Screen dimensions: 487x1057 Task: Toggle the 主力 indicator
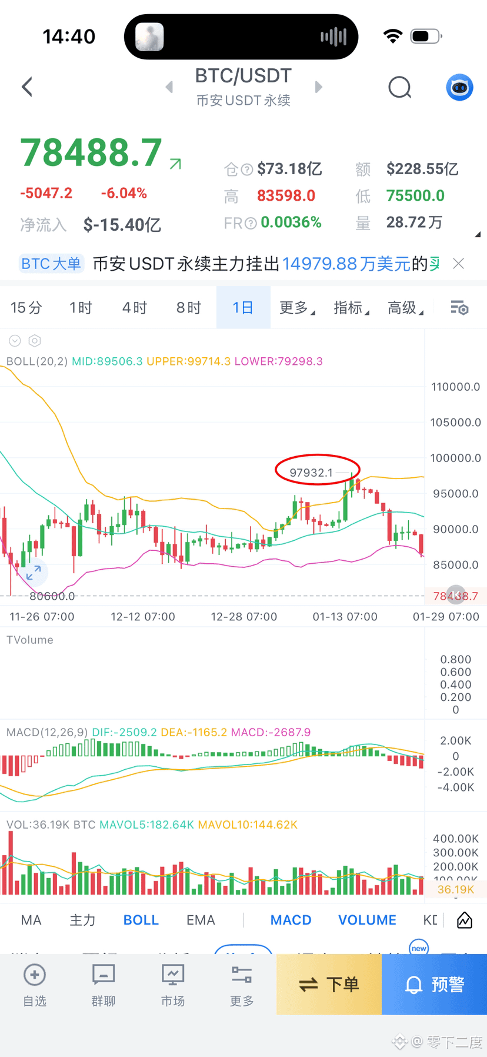point(82,920)
